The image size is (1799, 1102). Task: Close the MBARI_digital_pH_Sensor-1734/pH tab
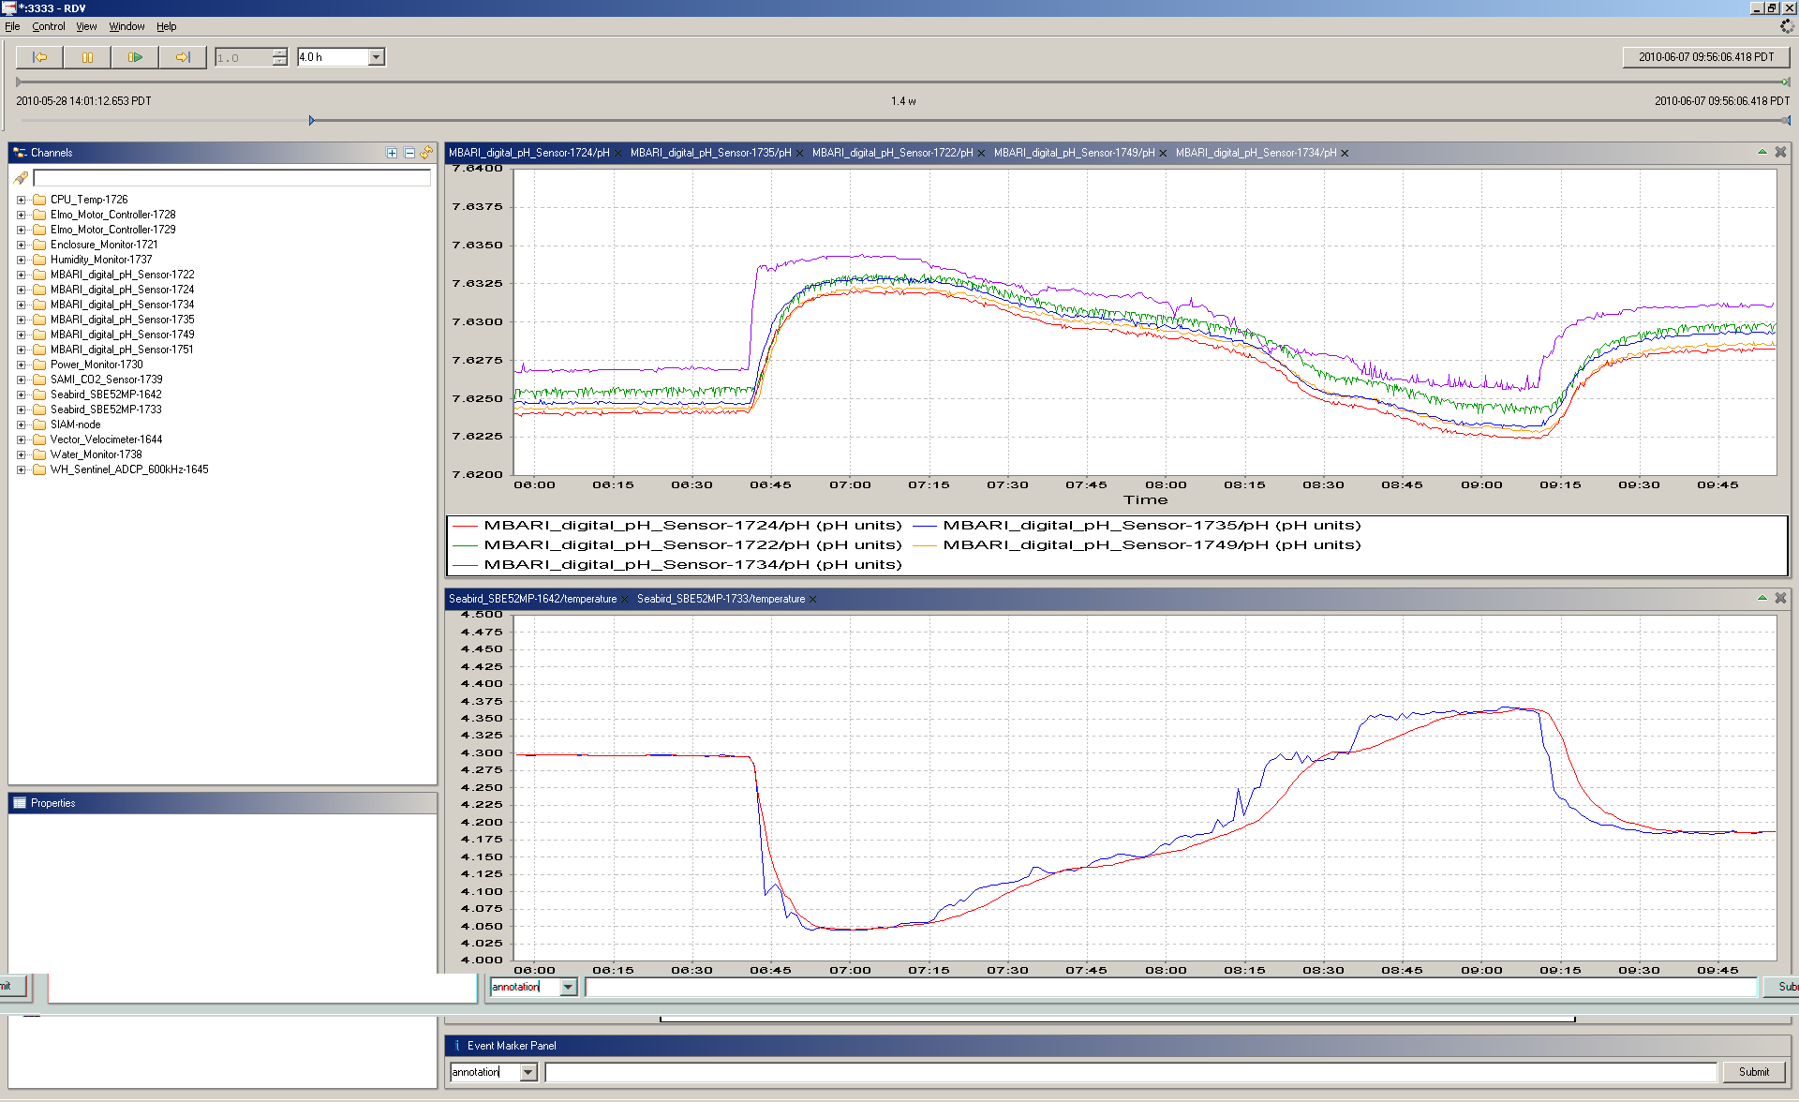click(x=1345, y=154)
